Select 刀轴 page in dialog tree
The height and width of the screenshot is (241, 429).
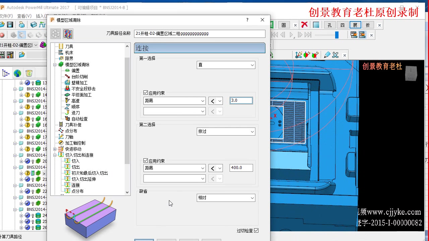point(69,137)
